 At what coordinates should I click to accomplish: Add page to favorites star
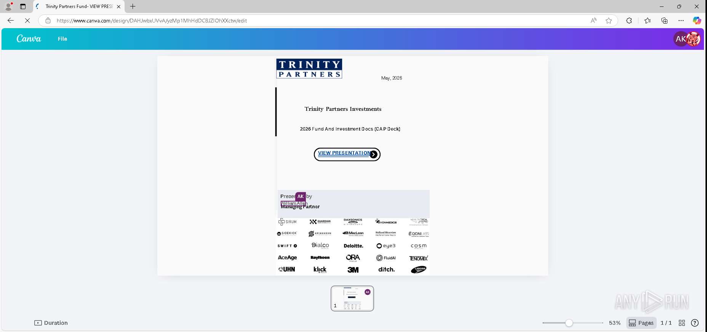click(x=609, y=21)
